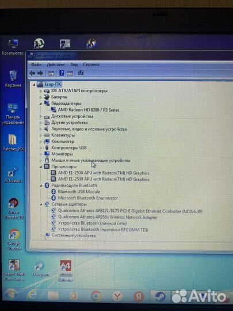Screen dimensions: 233x311
Task: Launch Google Chrome desktop shortcut
Action: coord(14,240)
